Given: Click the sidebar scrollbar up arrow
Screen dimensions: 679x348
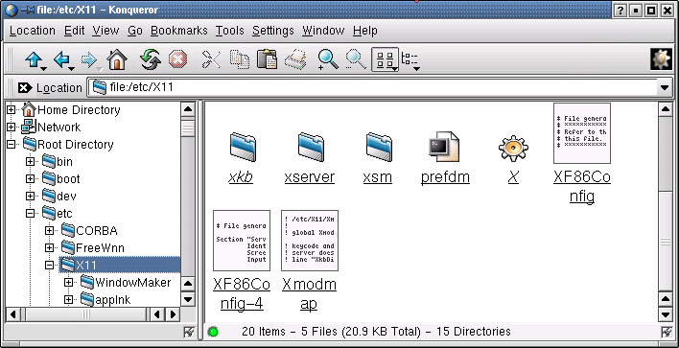Looking at the screenshot, I should click(x=188, y=109).
